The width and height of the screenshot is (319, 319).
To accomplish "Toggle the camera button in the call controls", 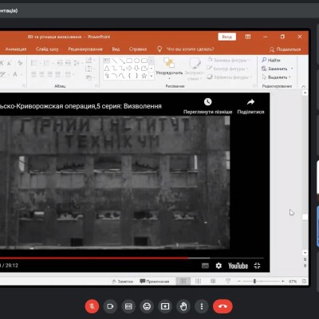I will point(110,306).
